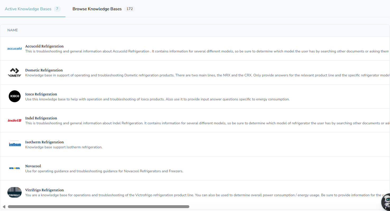Screen dimensions: 390x211
Task: Click the NAME column header
Action: coord(13,30)
